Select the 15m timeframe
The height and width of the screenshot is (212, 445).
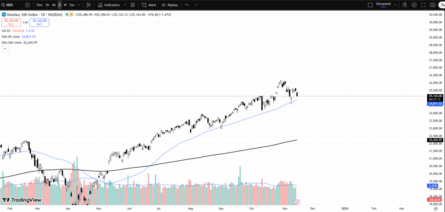click(39, 5)
